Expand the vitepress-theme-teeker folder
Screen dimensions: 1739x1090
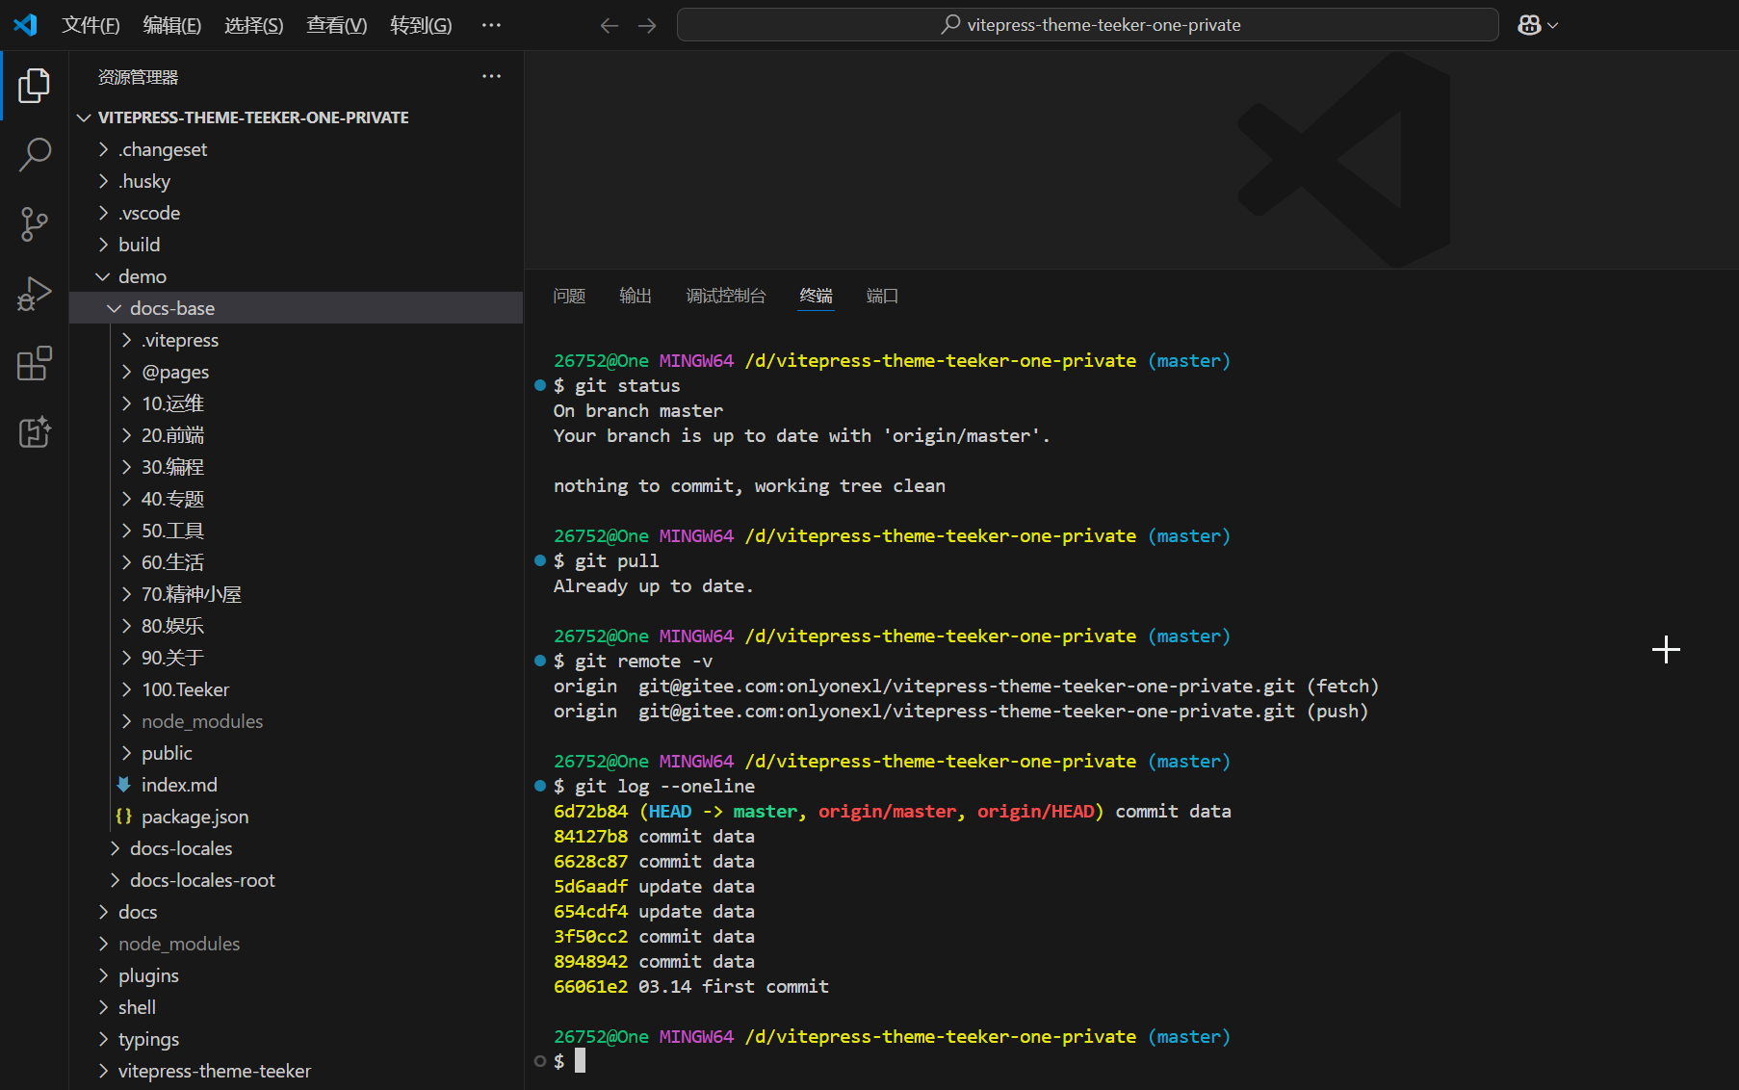click(x=297, y=1071)
